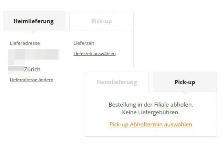
Task: Click the pointer arrow beneath bold Heimlieferung tab
Action: (x=33, y=32)
